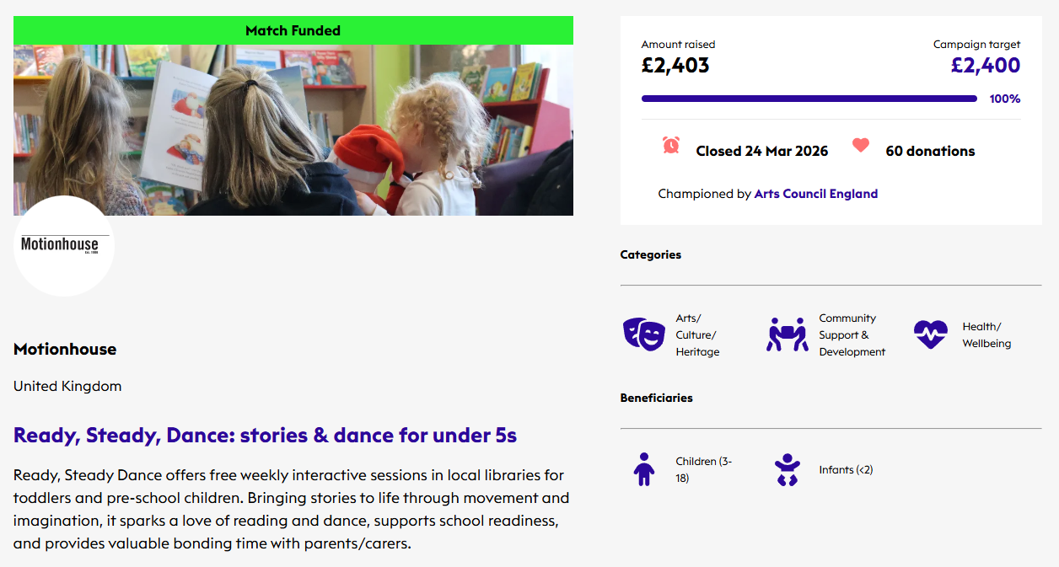Screen dimensions: 1059x567
Task: Click the Closed 24 Mar 2026 text
Action: (x=761, y=151)
